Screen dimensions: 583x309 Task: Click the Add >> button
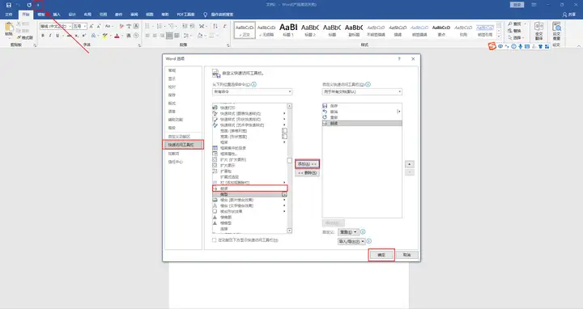click(x=307, y=163)
